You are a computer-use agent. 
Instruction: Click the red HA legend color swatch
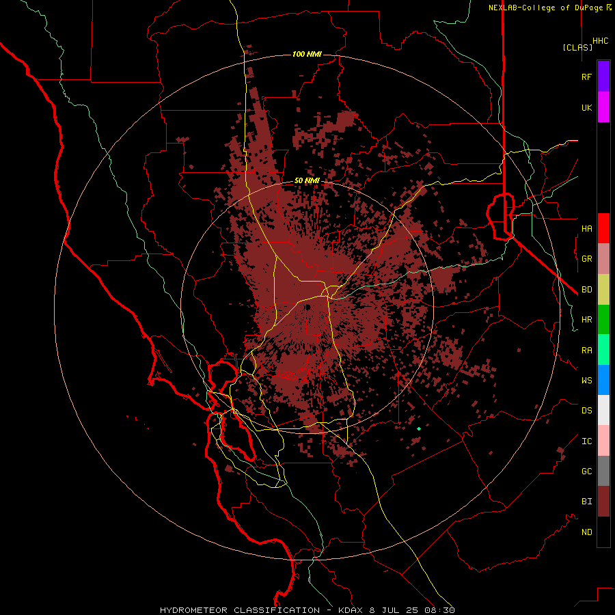603,228
